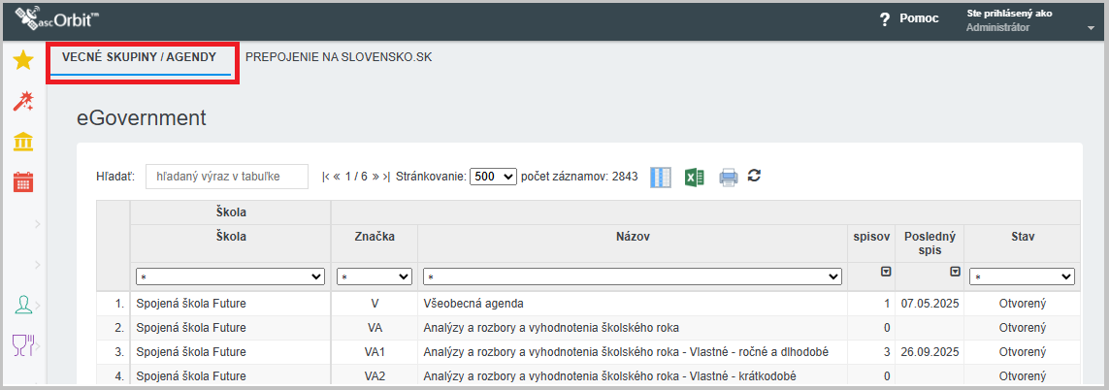
Task: Open the purple canteen glass-and-fork icon
Action: point(23,342)
